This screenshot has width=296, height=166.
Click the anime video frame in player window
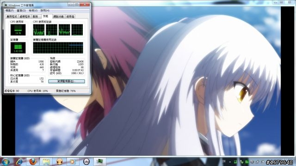(x=148, y=81)
